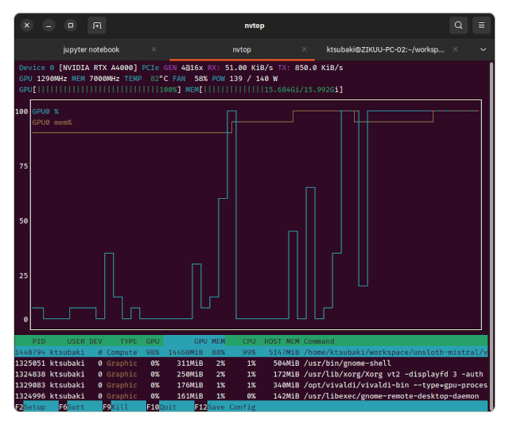Click the PCIe GEN 4@16x label

(x=173, y=68)
